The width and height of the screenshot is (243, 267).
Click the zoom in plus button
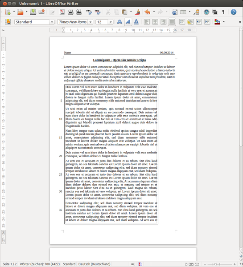tap(235, 264)
